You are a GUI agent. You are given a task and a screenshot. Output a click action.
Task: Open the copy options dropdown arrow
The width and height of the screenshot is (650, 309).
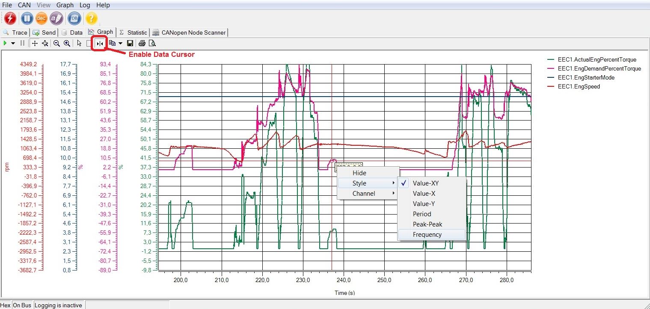(120, 43)
